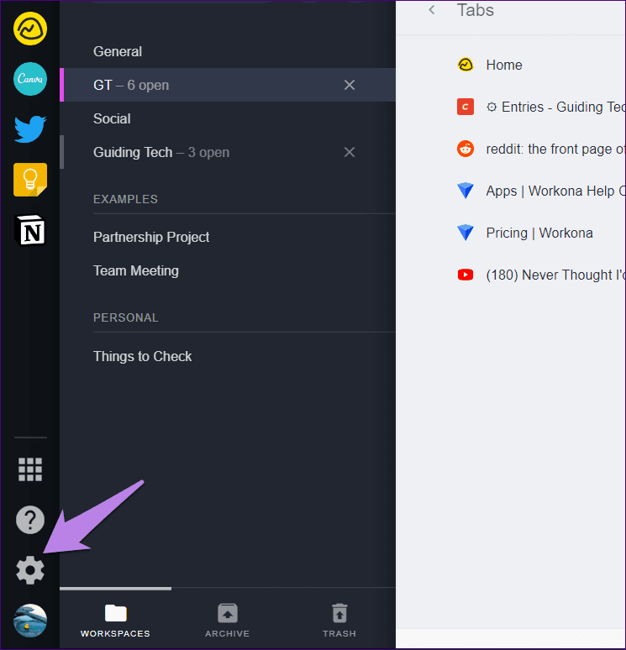Image resolution: width=626 pixels, height=650 pixels.
Task: Click the PERSONAL section header
Action: pyautogui.click(x=126, y=317)
